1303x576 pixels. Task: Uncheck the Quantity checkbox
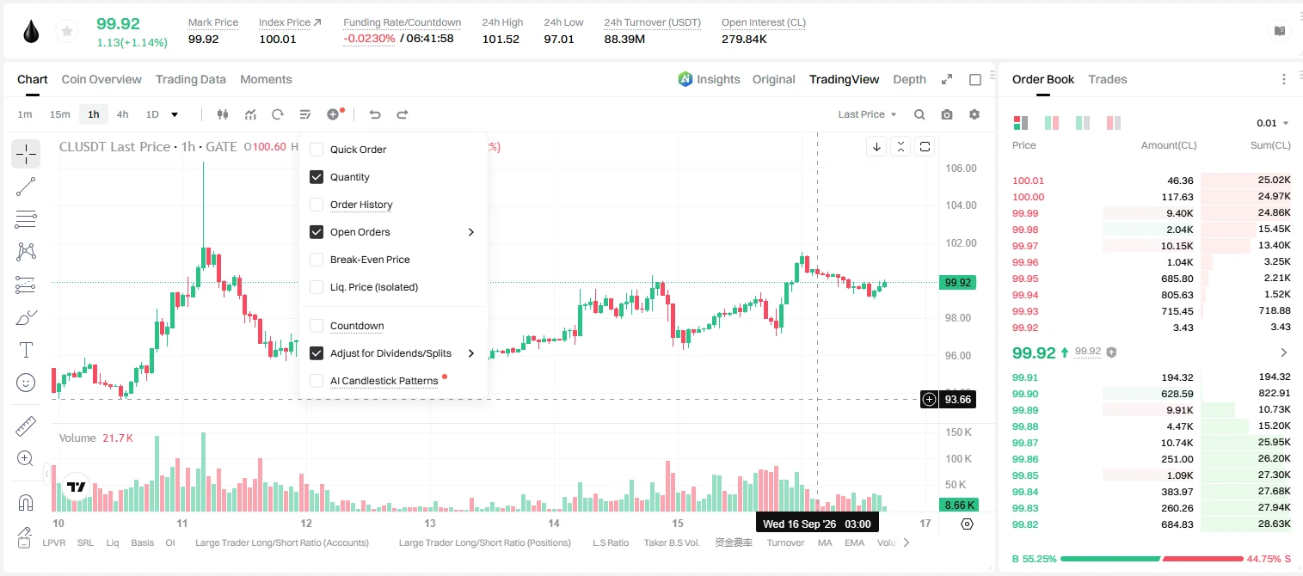pyautogui.click(x=317, y=177)
